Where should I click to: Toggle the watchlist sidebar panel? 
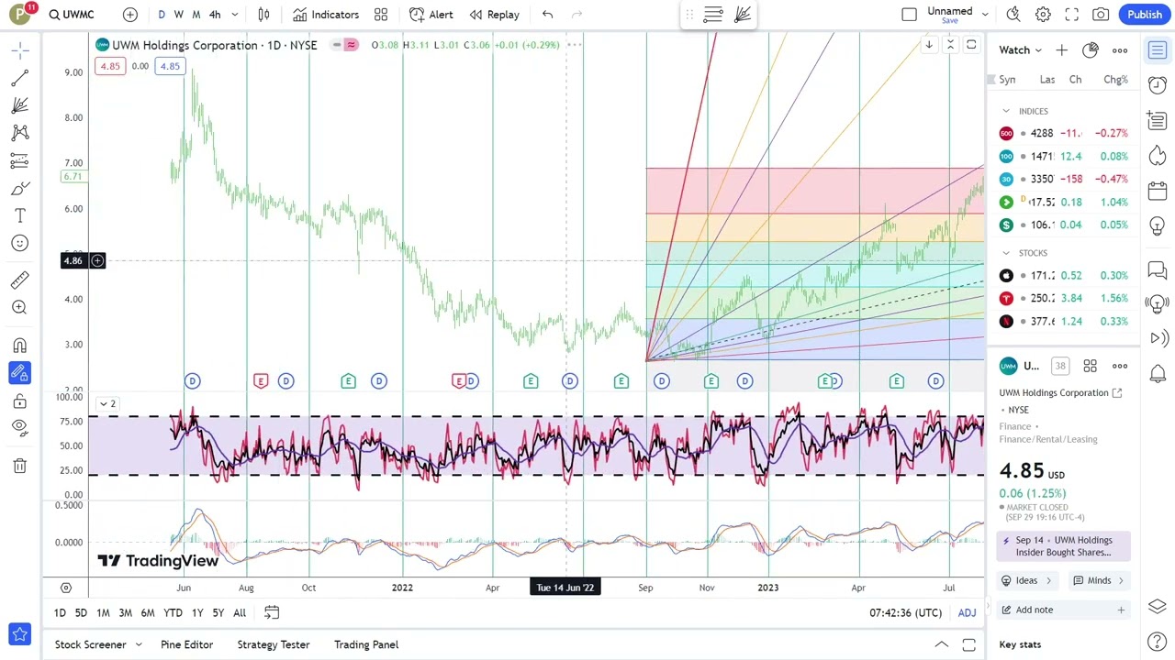1158,50
